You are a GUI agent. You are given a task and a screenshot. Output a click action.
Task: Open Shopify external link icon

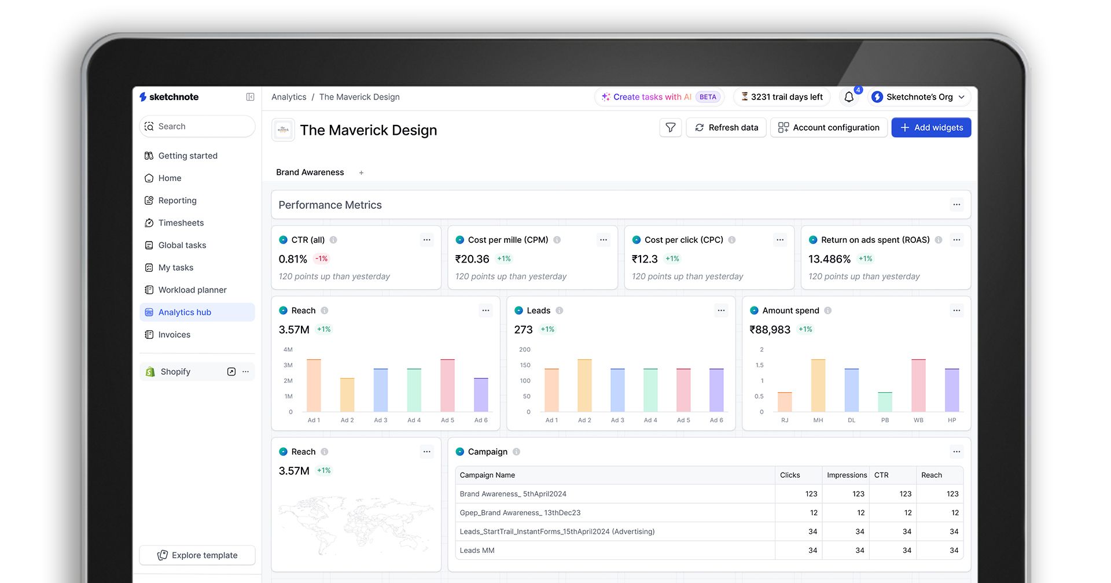click(x=231, y=372)
